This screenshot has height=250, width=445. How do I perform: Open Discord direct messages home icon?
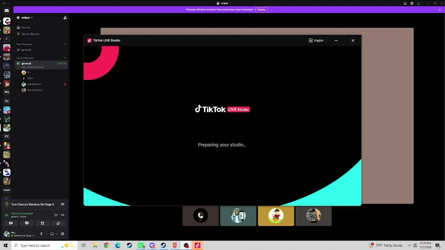coord(7,11)
